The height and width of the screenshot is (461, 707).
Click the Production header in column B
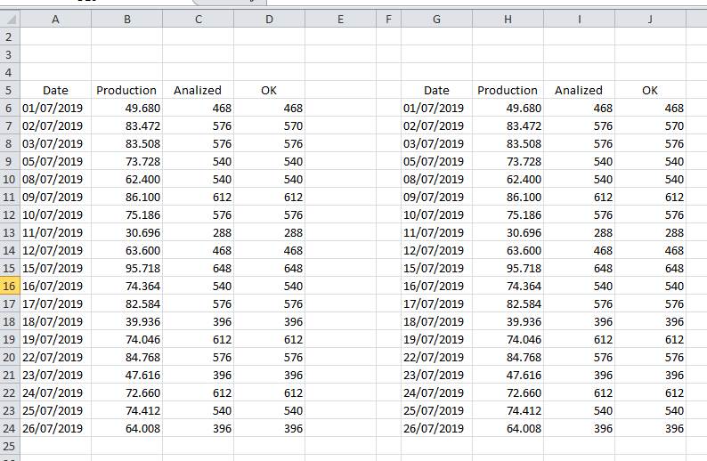126,90
